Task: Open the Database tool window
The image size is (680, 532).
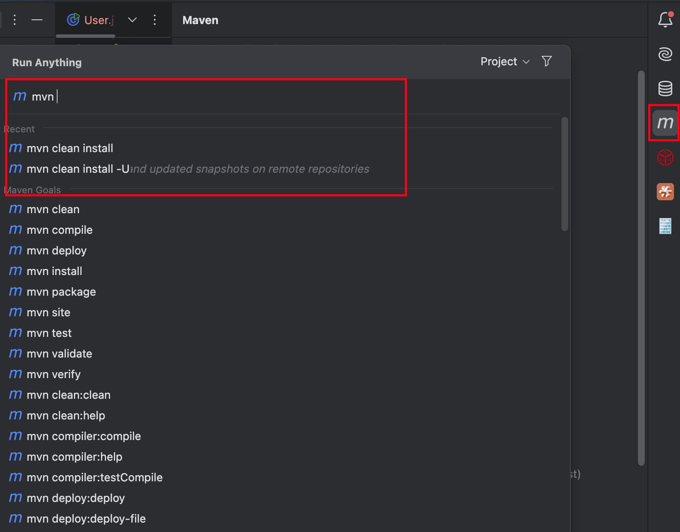Action: (x=665, y=89)
